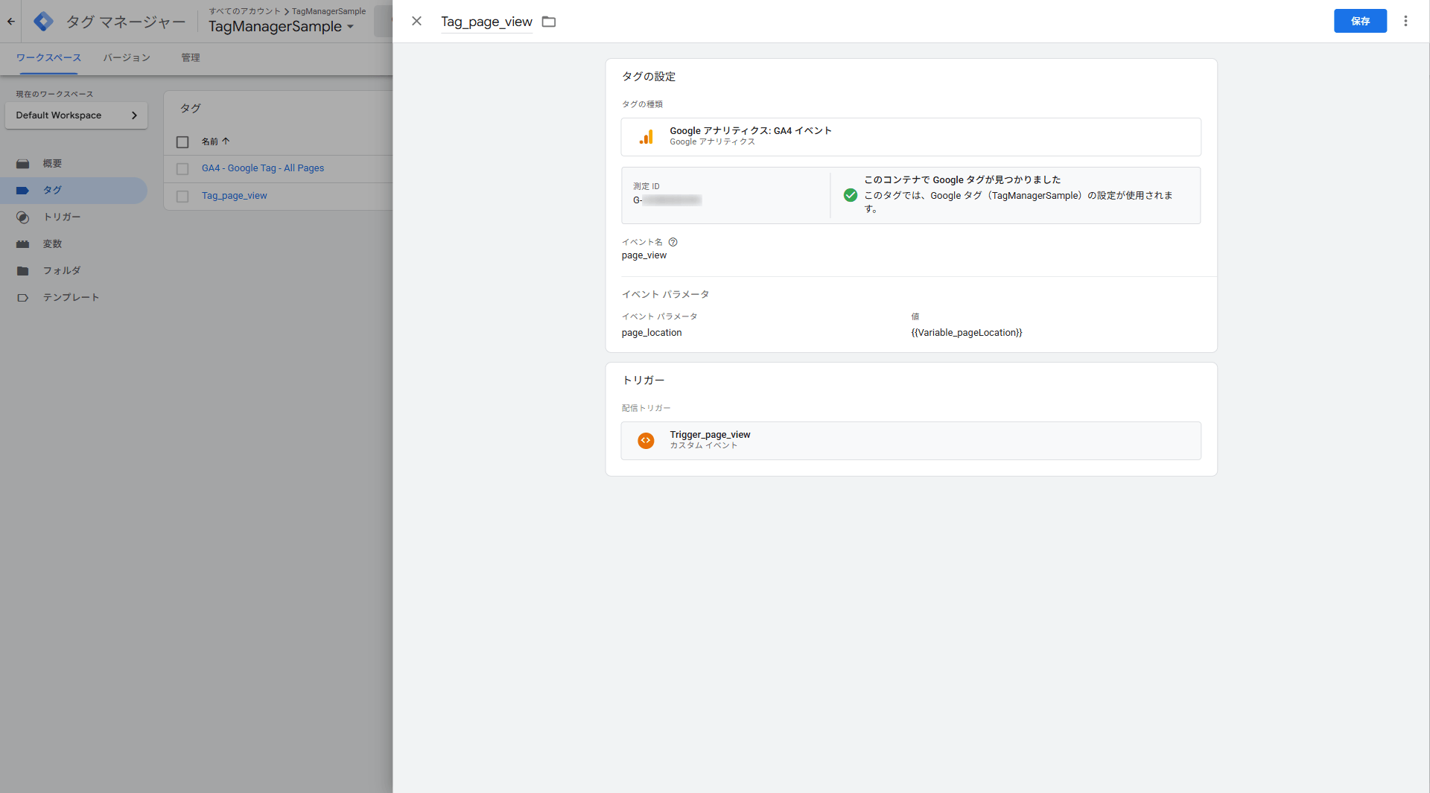This screenshot has height=793, width=1430.
Task: Click the green checkmark Google tag found icon
Action: (x=851, y=195)
